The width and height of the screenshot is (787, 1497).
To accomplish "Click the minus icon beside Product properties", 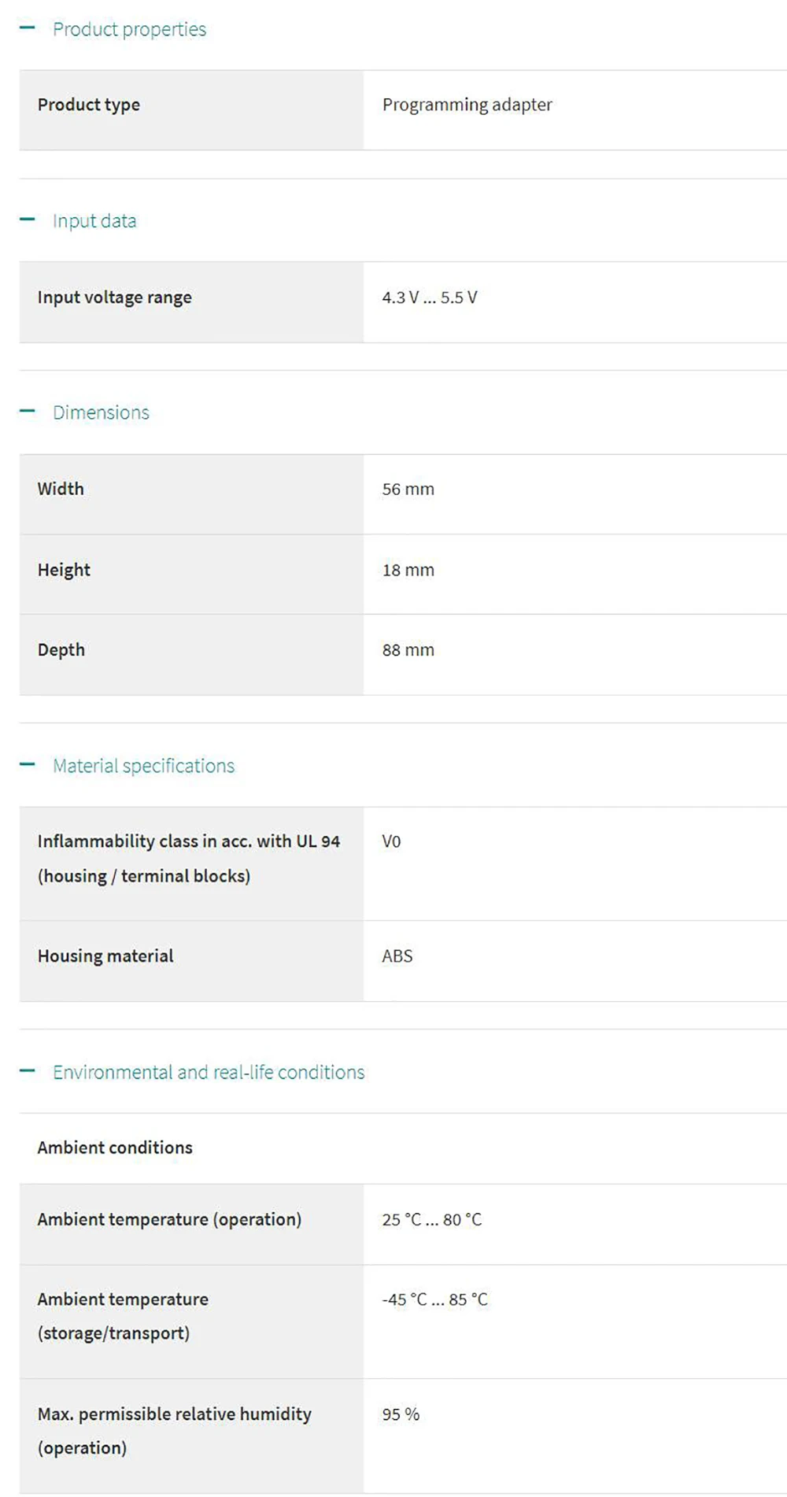I will [x=28, y=28].
